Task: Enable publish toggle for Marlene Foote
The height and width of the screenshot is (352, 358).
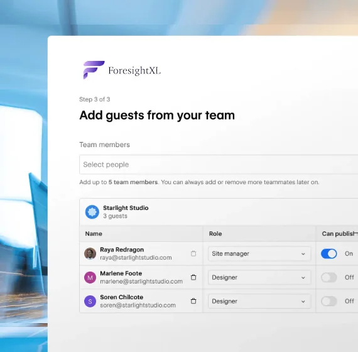Action: click(328, 277)
